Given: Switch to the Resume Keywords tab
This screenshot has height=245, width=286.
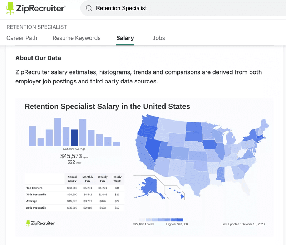Looking at the screenshot, I should coord(76,38).
